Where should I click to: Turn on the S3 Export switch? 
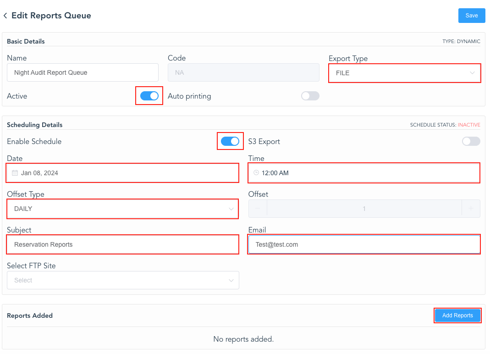(x=471, y=141)
